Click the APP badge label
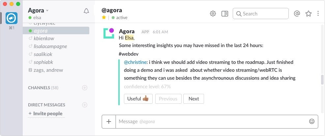The width and height of the screenshot is (325, 136). click(x=145, y=32)
